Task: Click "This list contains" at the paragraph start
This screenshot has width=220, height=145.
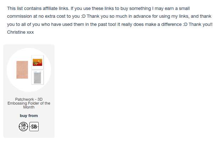Action: [x=23, y=8]
